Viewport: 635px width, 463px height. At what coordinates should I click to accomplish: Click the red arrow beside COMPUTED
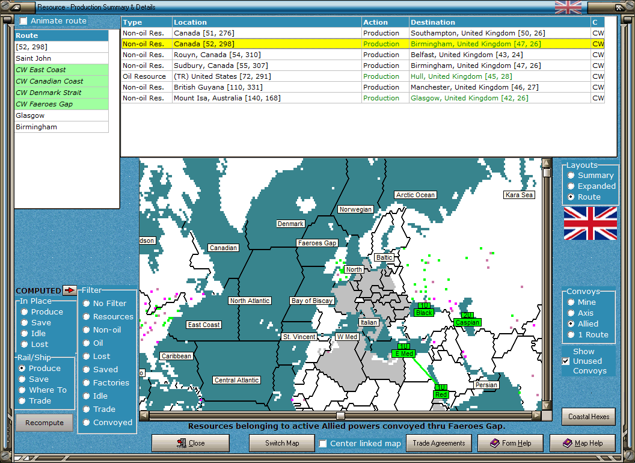pos(70,290)
